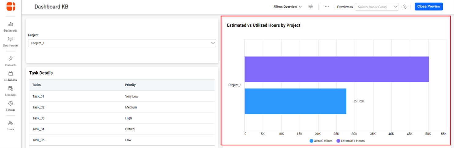Sort by the Tasks column header
Viewport: 454px width, 148px height.
pos(36,85)
